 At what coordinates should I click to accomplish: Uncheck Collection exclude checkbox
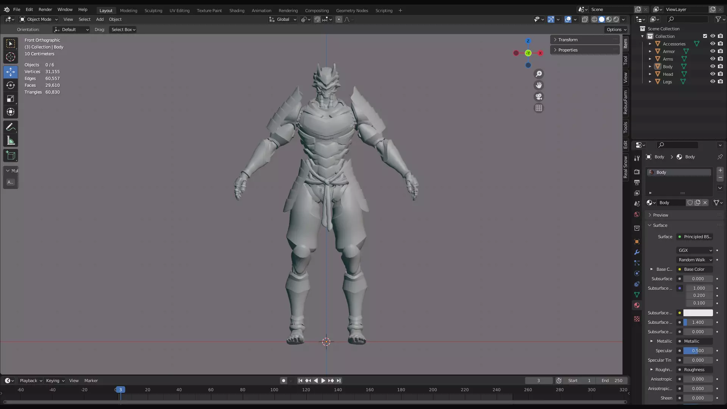(705, 36)
